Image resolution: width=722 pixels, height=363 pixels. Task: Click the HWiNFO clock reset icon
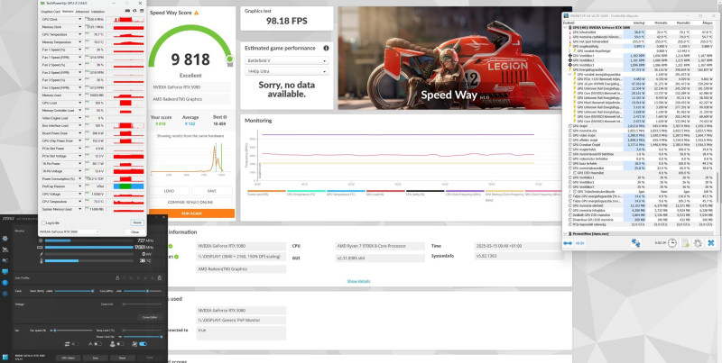[x=672, y=243]
